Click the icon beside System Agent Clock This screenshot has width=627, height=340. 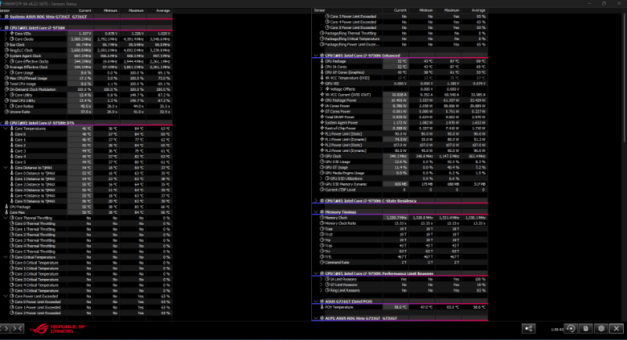[x=6, y=56]
